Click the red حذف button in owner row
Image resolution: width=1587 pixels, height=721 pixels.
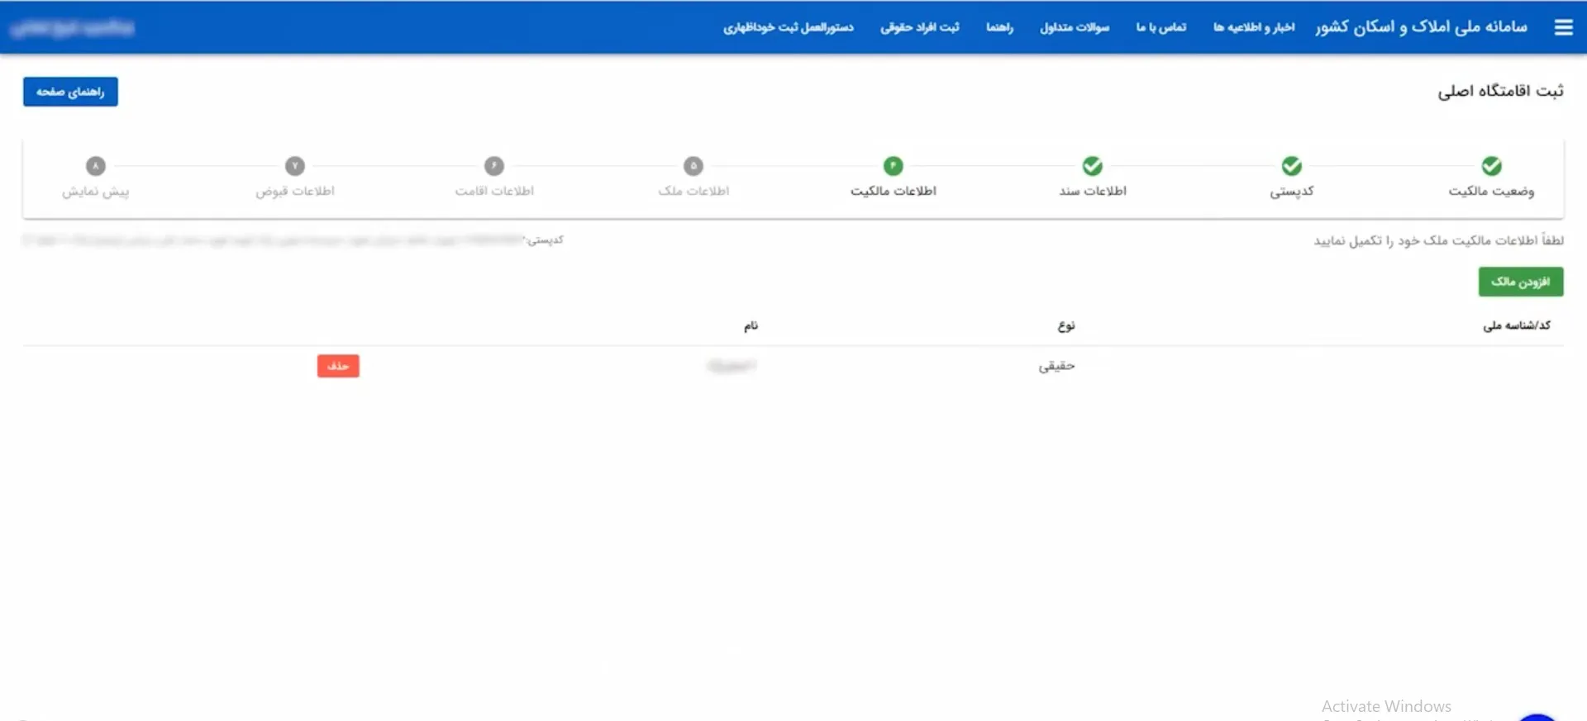tap(338, 366)
